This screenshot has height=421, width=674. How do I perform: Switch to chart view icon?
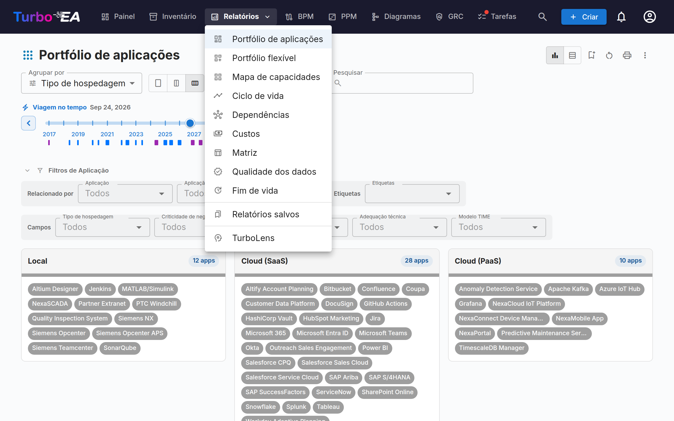pyautogui.click(x=555, y=56)
